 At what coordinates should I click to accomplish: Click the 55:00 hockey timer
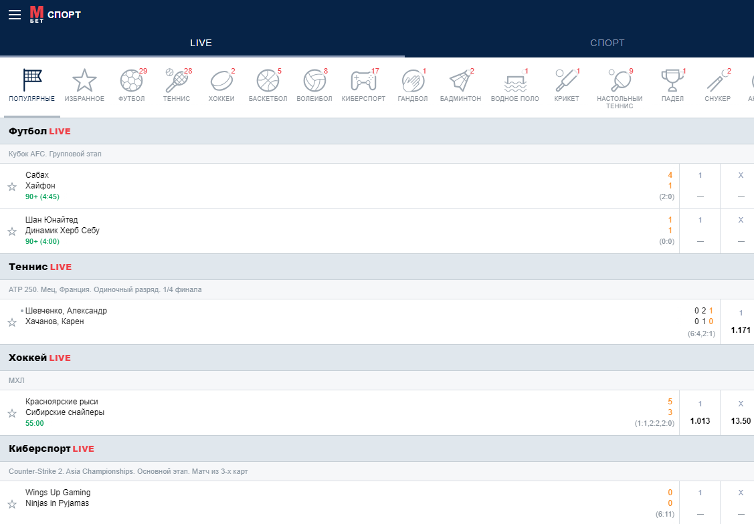click(35, 423)
